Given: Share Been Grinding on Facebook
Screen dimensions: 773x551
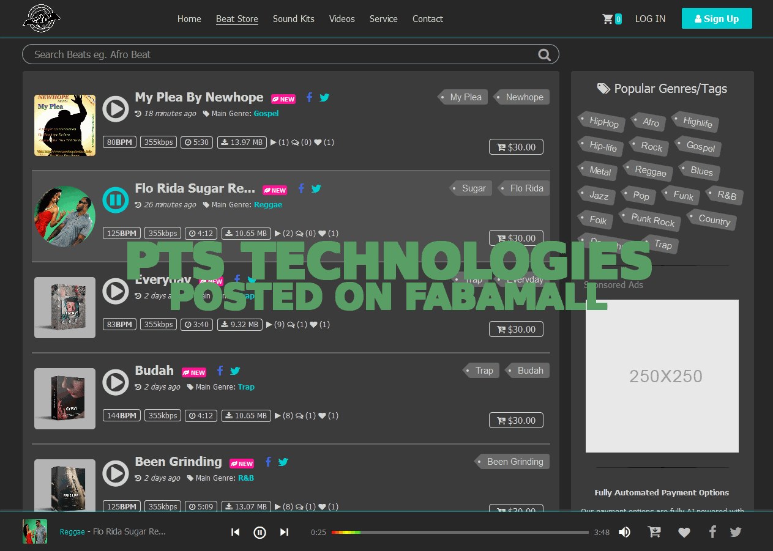Looking at the screenshot, I should (x=267, y=462).
